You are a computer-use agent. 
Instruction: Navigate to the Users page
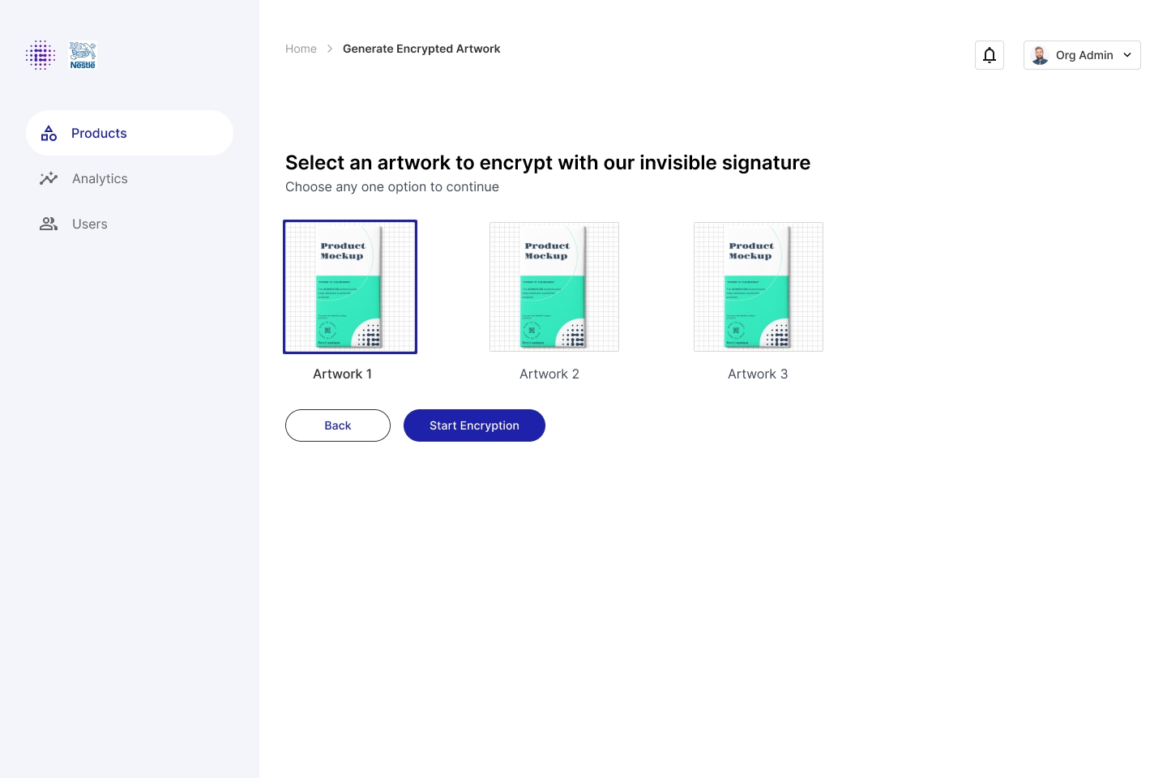(90, 224)
